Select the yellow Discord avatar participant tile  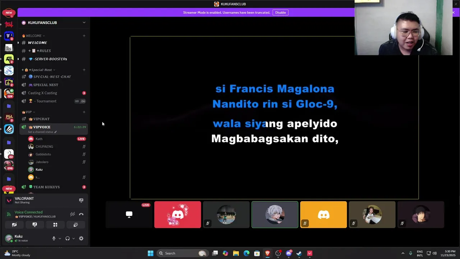coord(323,215)
